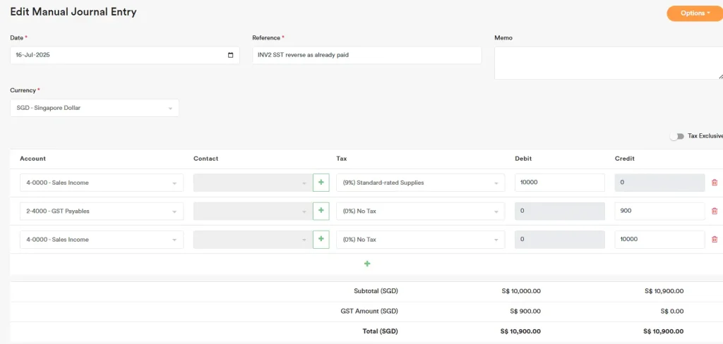Viewport: 723px width, 344px height.
Task: Open the first row Sales Income account dropdown
Action: click(x=101, y=183)
